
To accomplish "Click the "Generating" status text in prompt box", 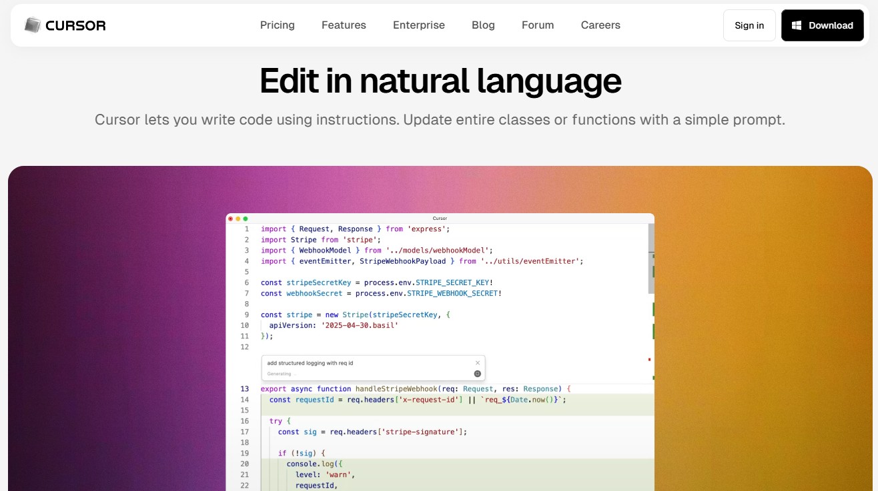I will 280,374.
